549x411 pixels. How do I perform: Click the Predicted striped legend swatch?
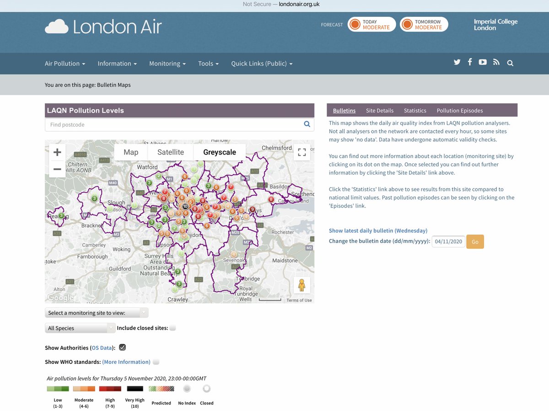point(161,389)
